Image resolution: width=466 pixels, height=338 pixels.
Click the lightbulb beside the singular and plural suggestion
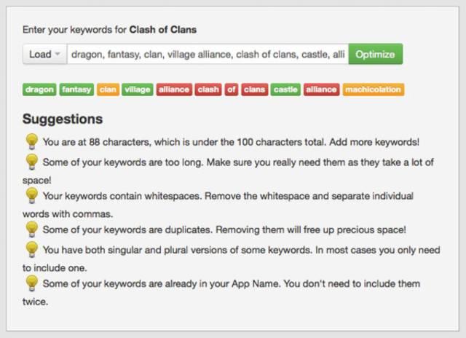coord(31,249)
